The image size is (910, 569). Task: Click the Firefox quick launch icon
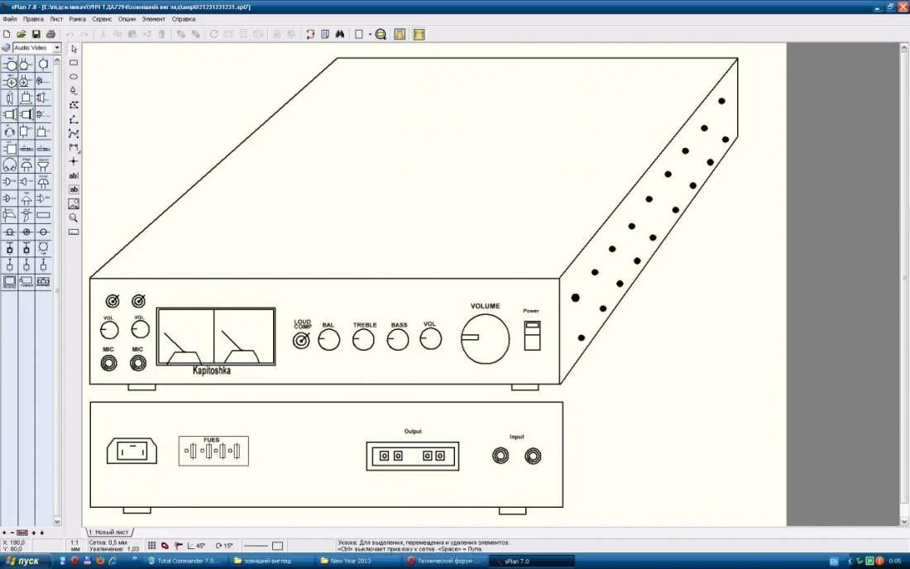tap(100, 561)
